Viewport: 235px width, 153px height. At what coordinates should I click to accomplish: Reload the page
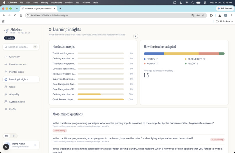pos(15,15)
